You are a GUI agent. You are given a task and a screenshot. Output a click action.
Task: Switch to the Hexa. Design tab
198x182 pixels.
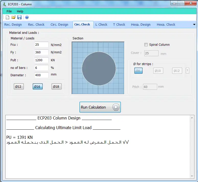141,25
